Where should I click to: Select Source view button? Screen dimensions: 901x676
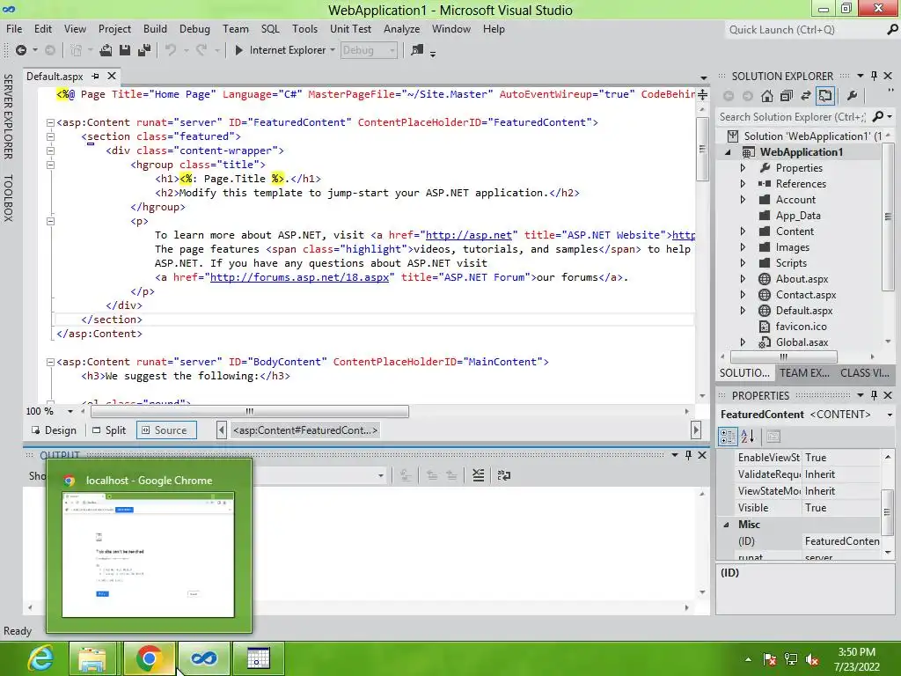point(166,430)
